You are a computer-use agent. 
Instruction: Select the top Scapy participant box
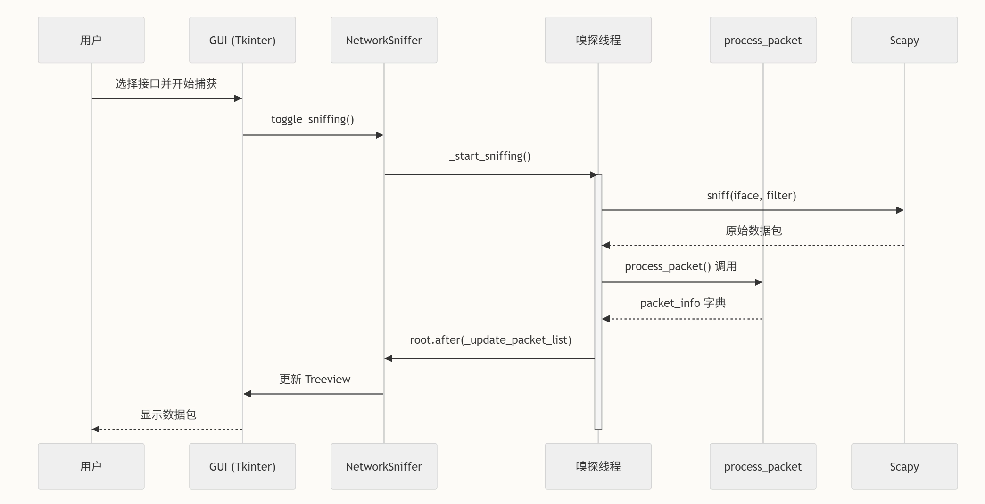point(904,40)
